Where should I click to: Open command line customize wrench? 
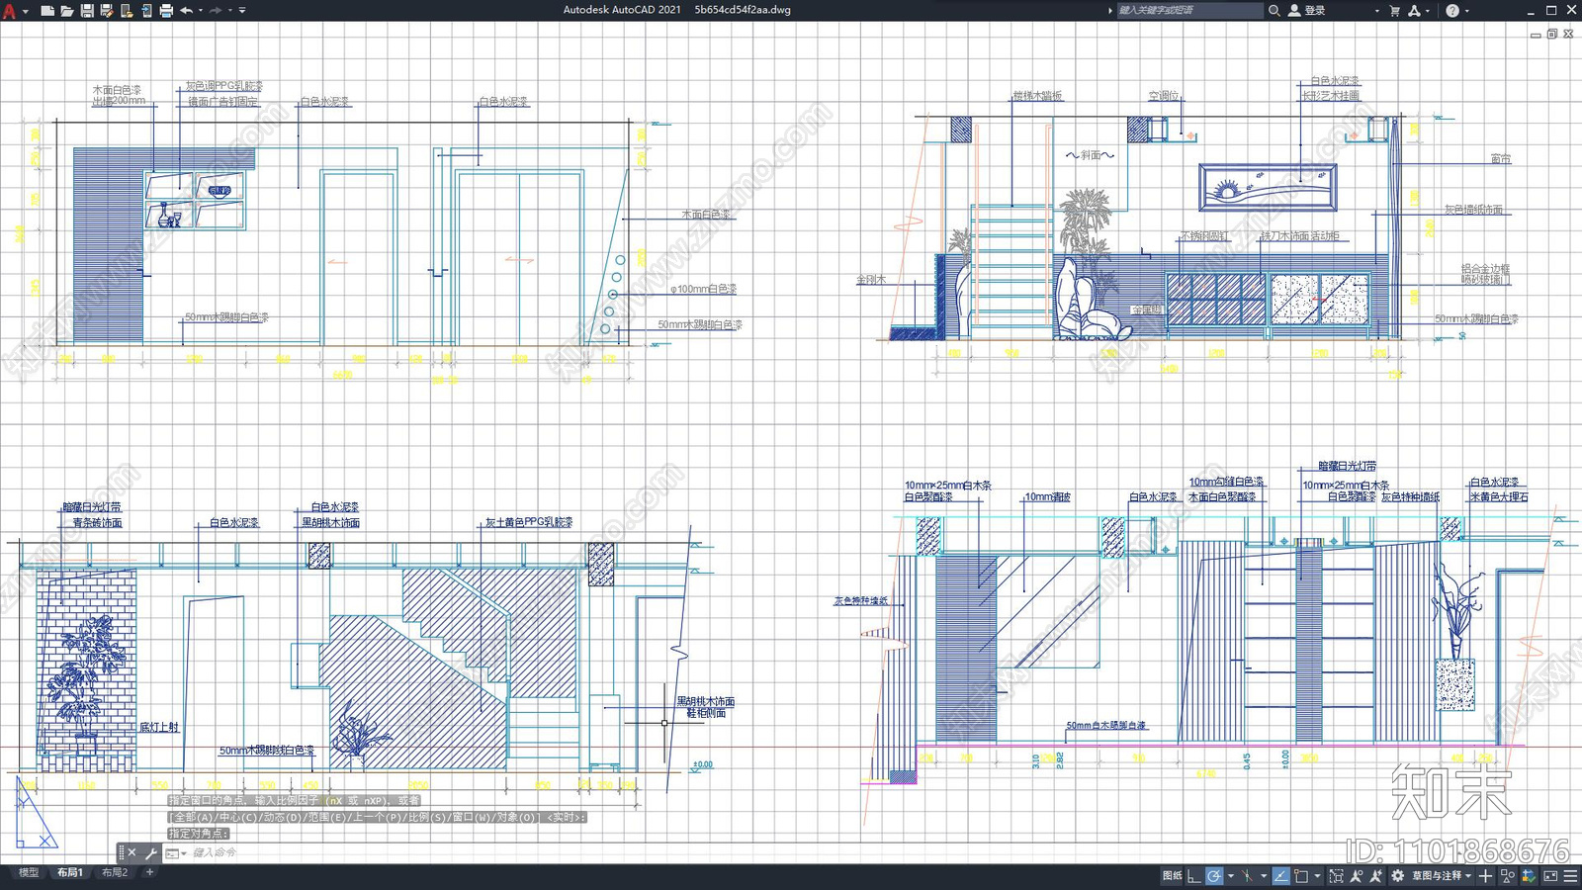click(x=151, y=852)
